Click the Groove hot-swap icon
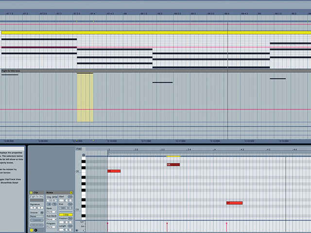 click(42, 213)
